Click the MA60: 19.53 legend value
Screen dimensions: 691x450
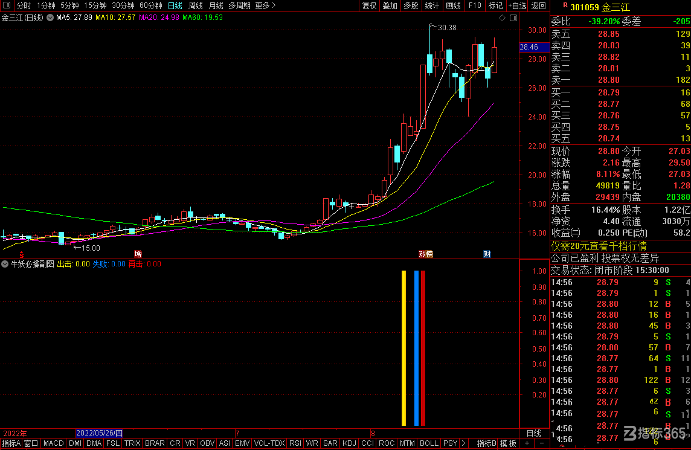(x=203, y=18)
